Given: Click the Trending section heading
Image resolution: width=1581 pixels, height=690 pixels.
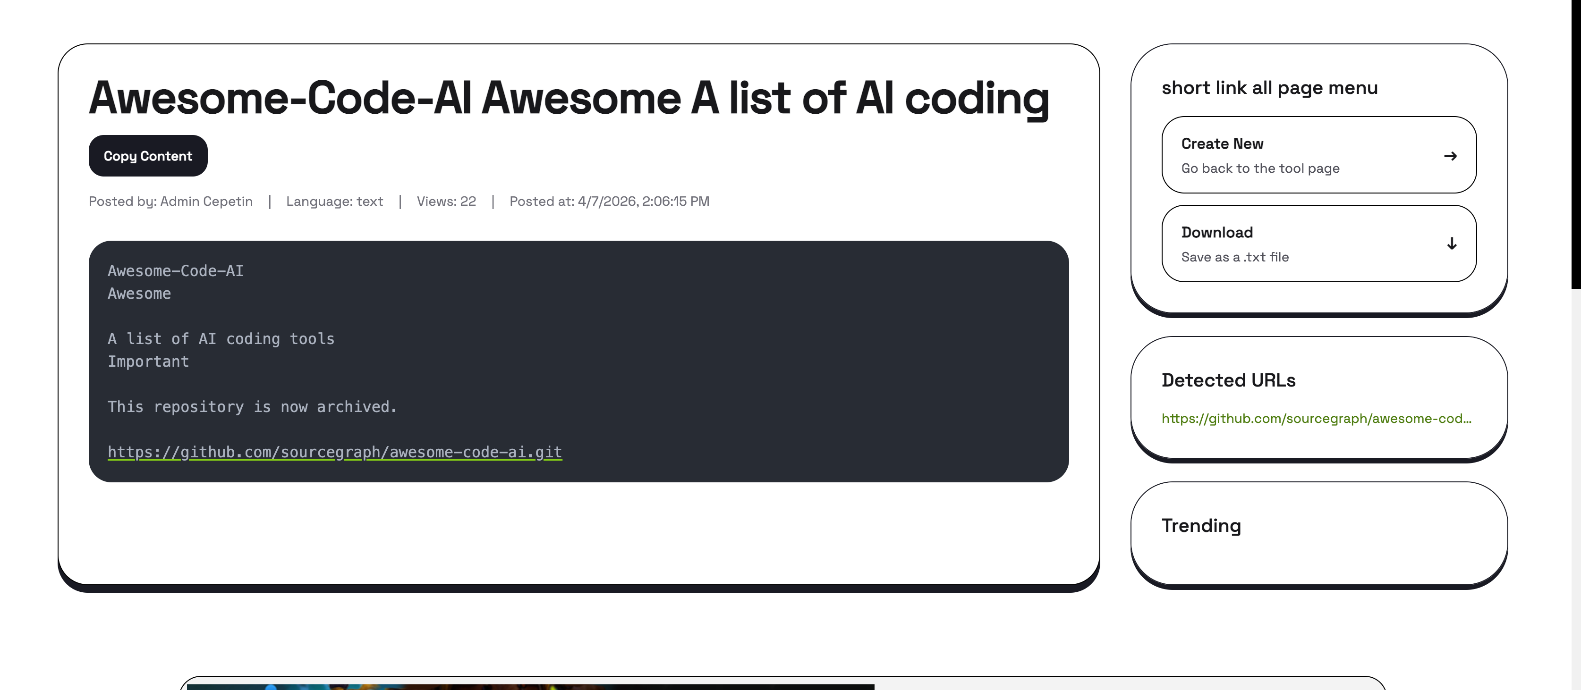Looking at the screenshot, I should (x=1201, y=526).
